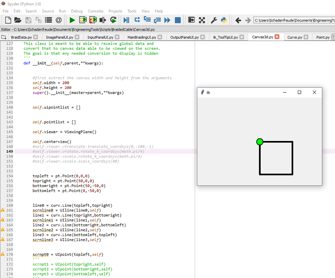The width and height of the screenshot is (335, 278).
Task: Close the tk_ToolTipUI.py tab
Action: [242, 37]
